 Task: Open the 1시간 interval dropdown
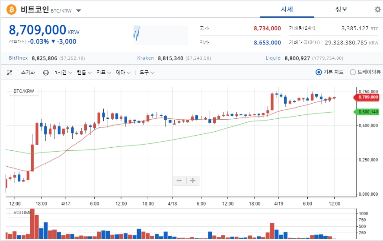coord(63,73)
